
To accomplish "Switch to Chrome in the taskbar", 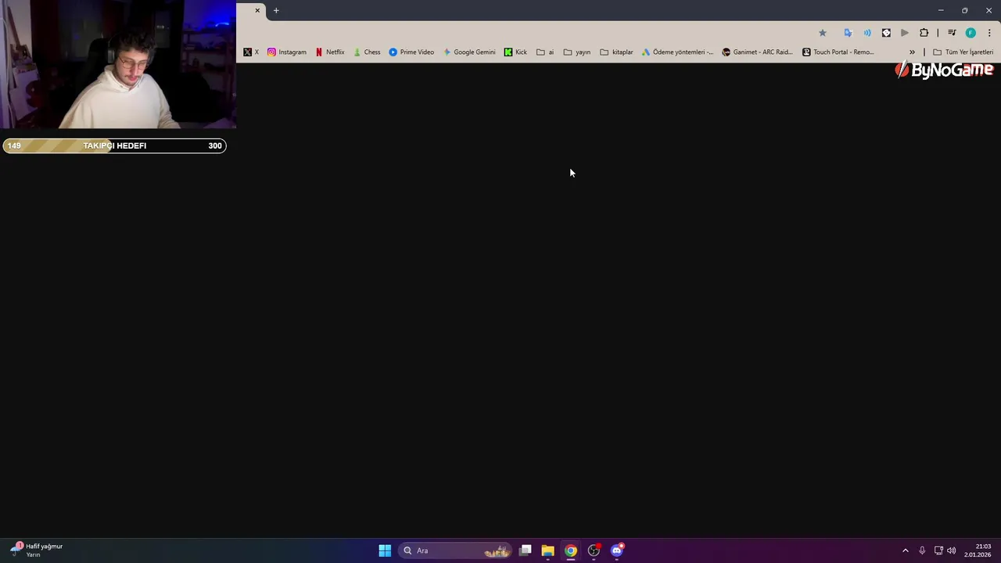I will coord(571,550).
